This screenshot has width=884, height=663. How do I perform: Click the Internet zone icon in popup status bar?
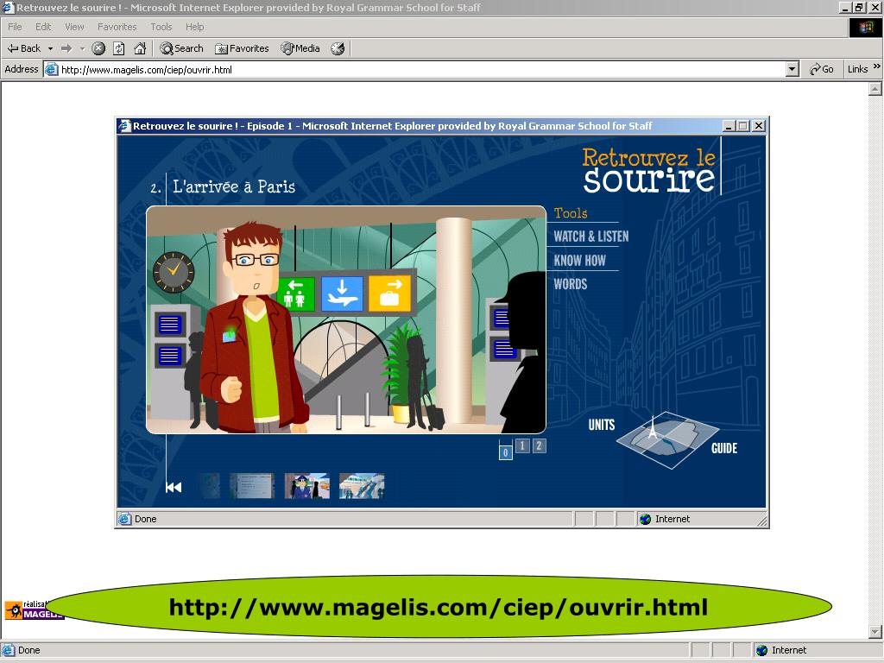tap(646, 519)
